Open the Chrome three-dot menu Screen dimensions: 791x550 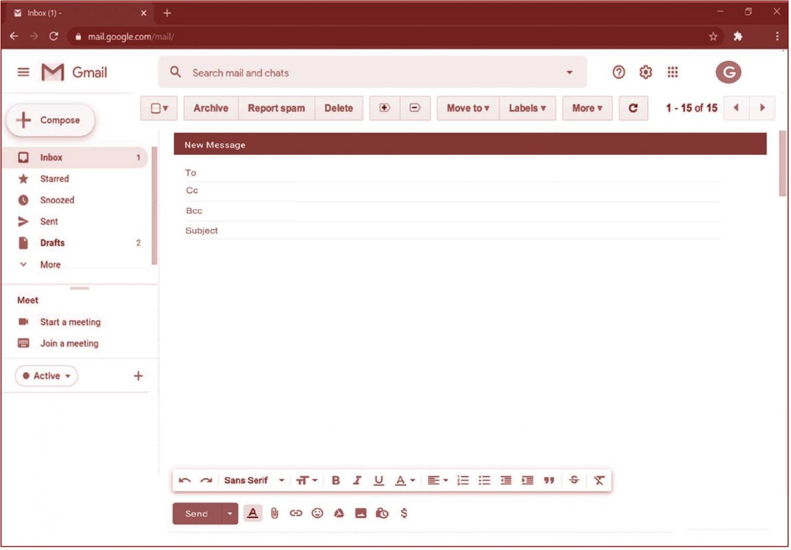(777, 37)
